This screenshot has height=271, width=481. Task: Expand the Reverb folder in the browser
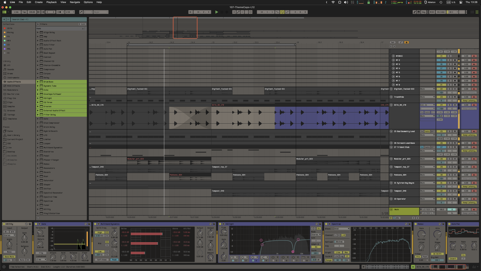[x=38, y=172]
